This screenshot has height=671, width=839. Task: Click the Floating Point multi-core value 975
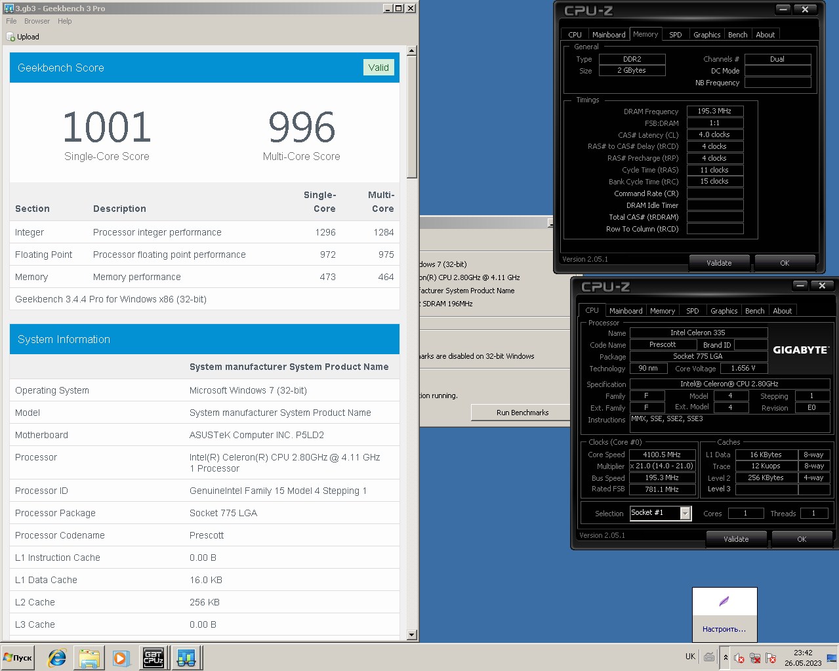click(386, 254)
